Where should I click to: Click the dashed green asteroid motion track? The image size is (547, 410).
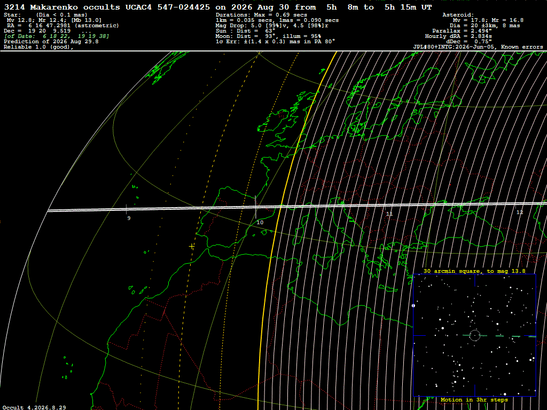pos(499,336)
